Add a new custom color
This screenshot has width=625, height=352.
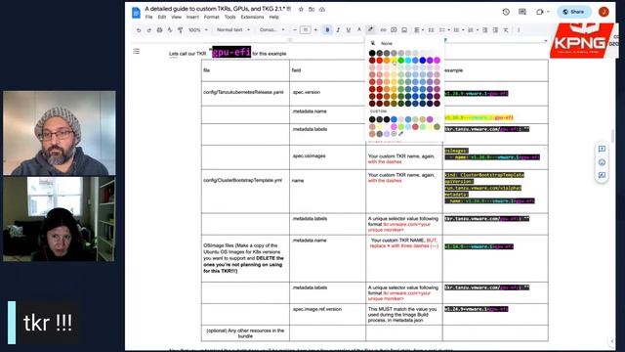click(x=394, y=134)
